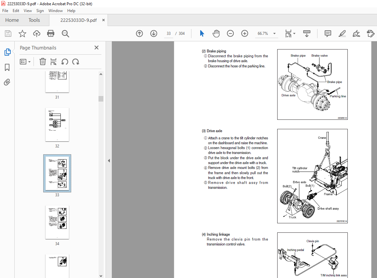The image size is (377, 278).
Task: Print the document
Action: point(51,34)
